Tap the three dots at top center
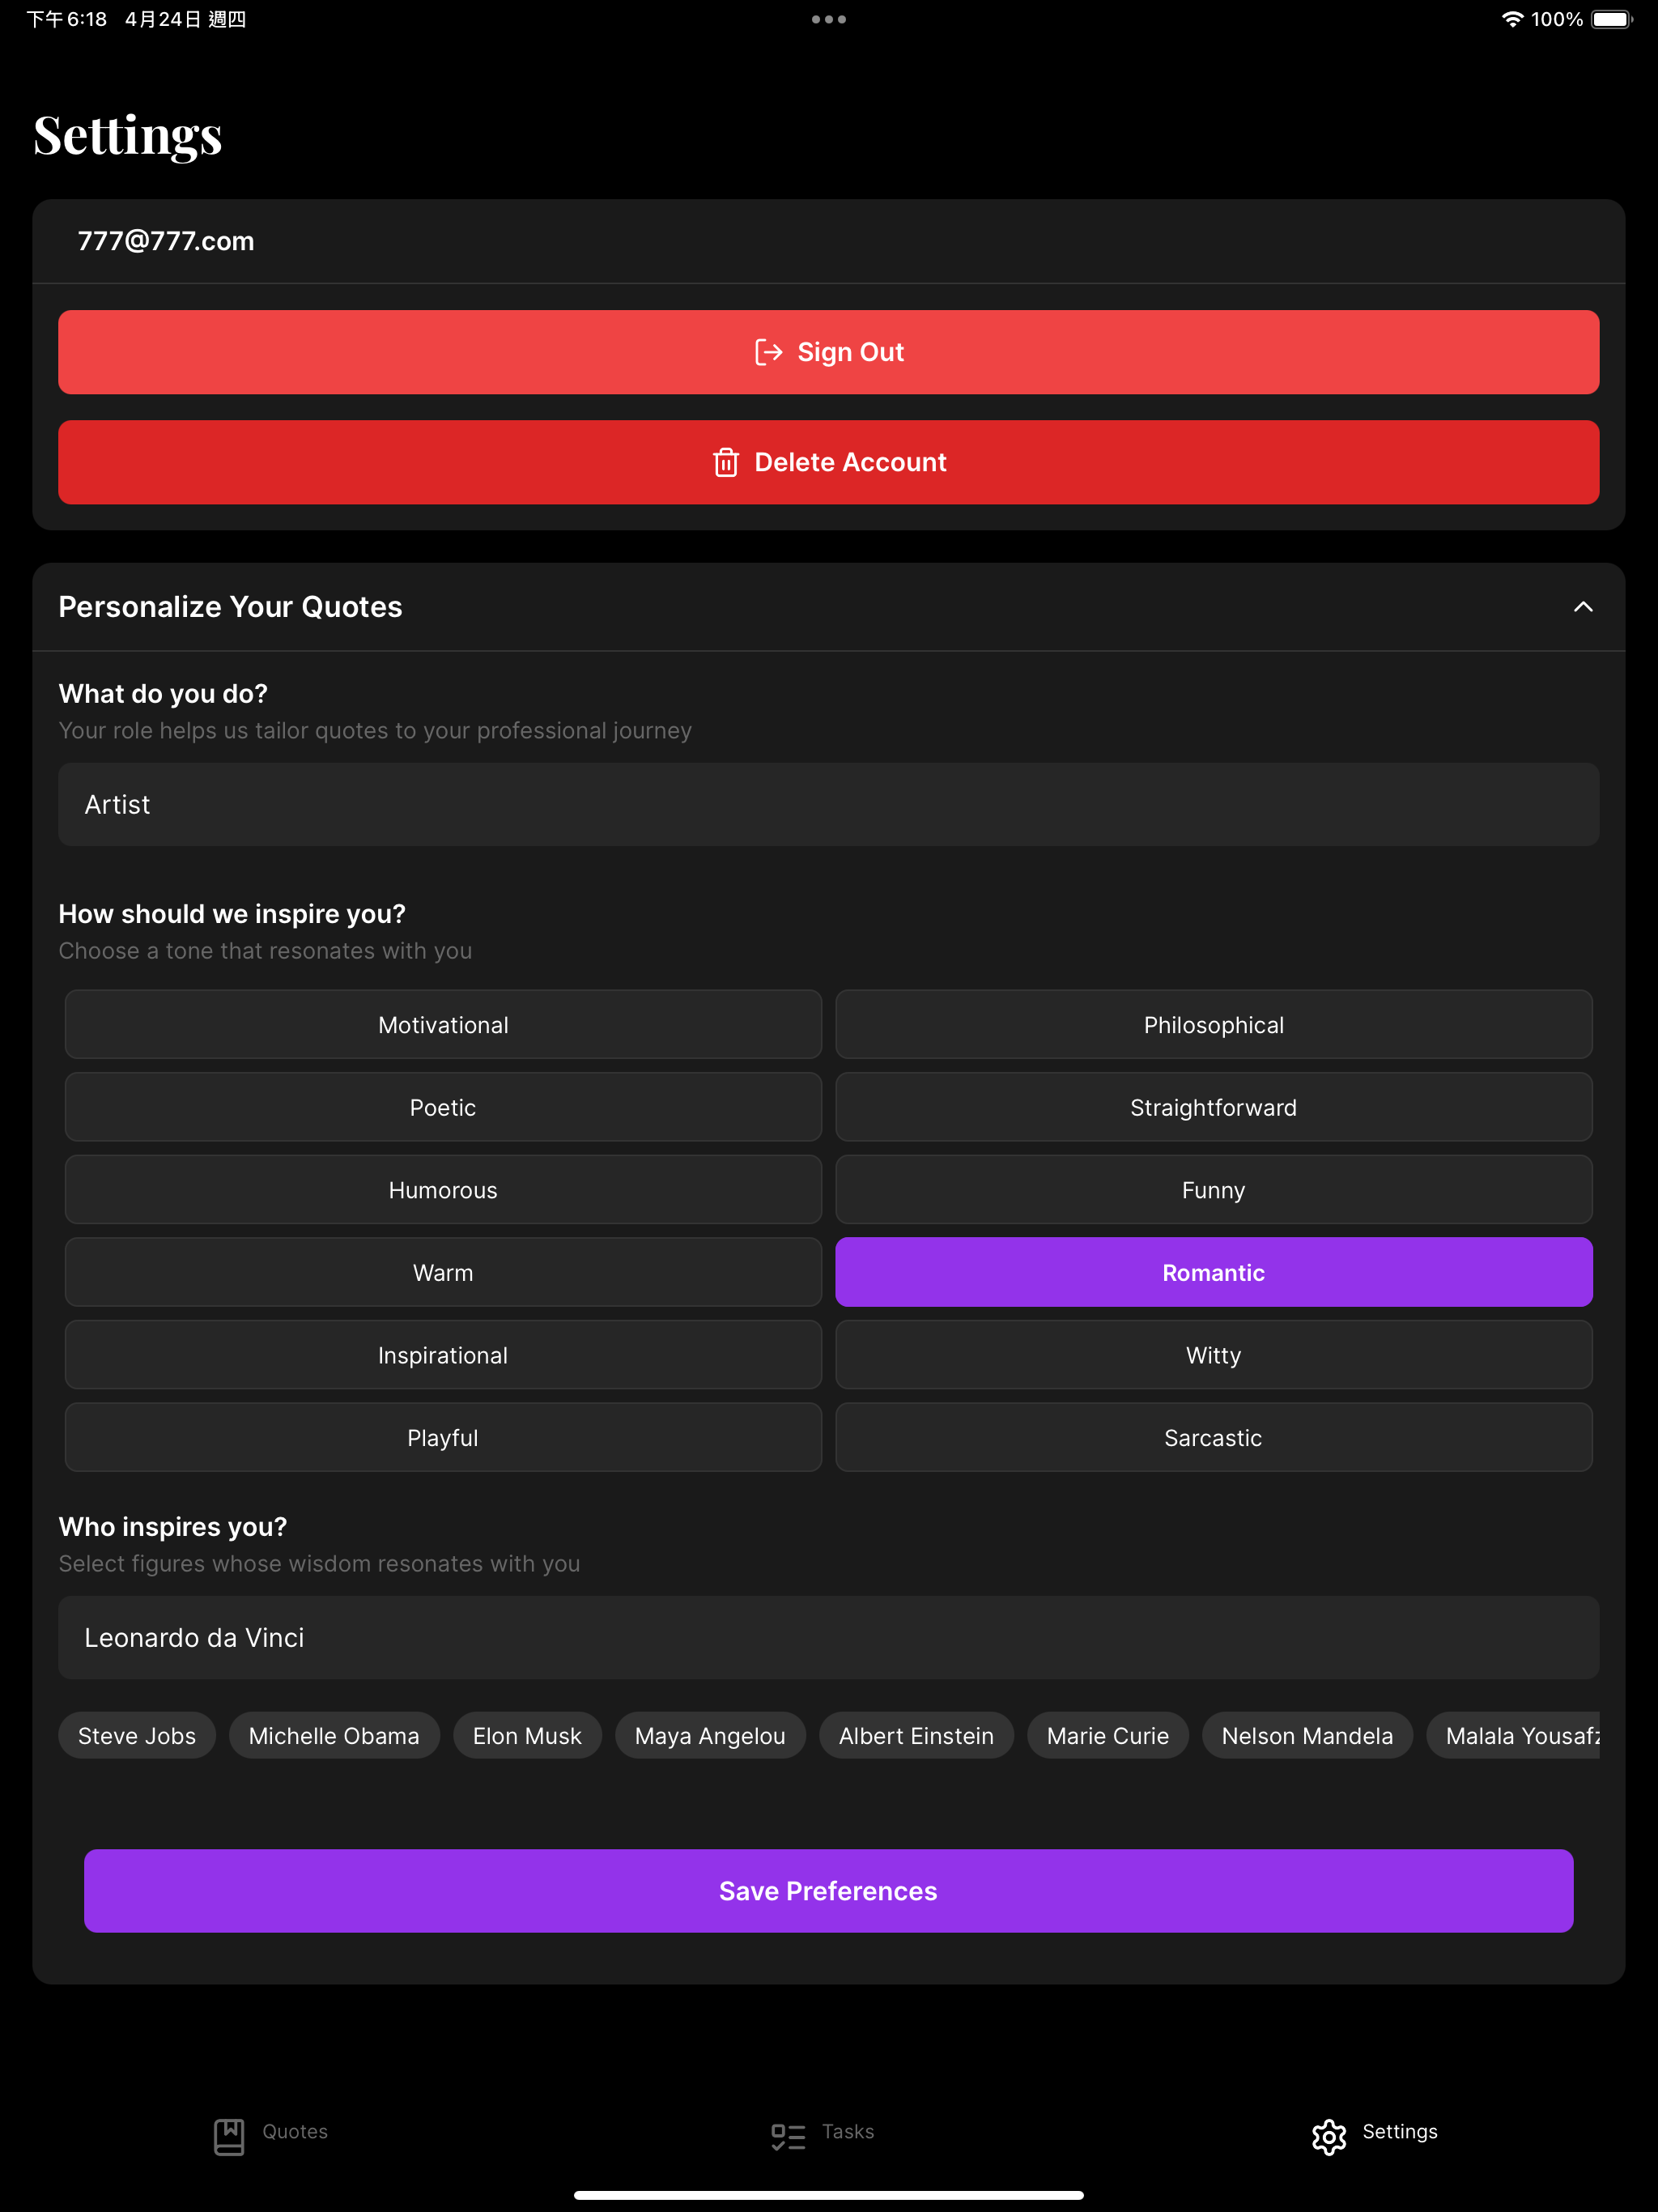 coord(828,19)
